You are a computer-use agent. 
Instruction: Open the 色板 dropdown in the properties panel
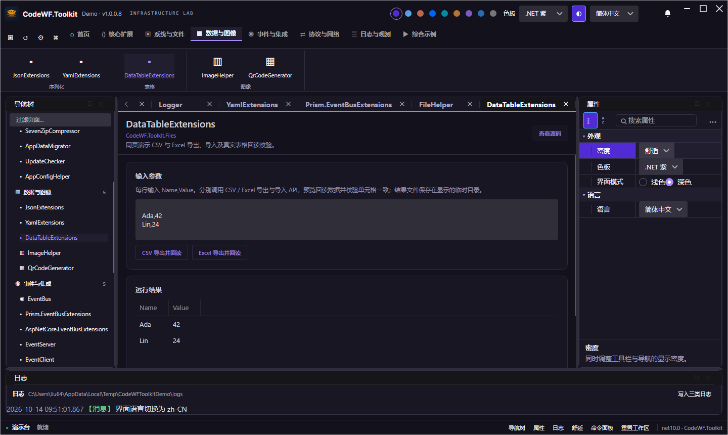[661, 167]
